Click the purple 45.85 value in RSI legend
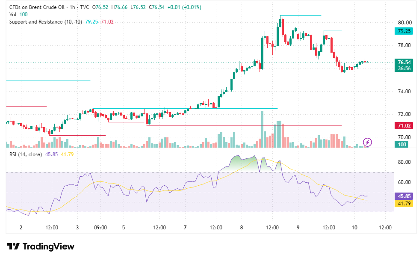Image resolution: width=419 pixels, height=270 pixels. (52, 154)
